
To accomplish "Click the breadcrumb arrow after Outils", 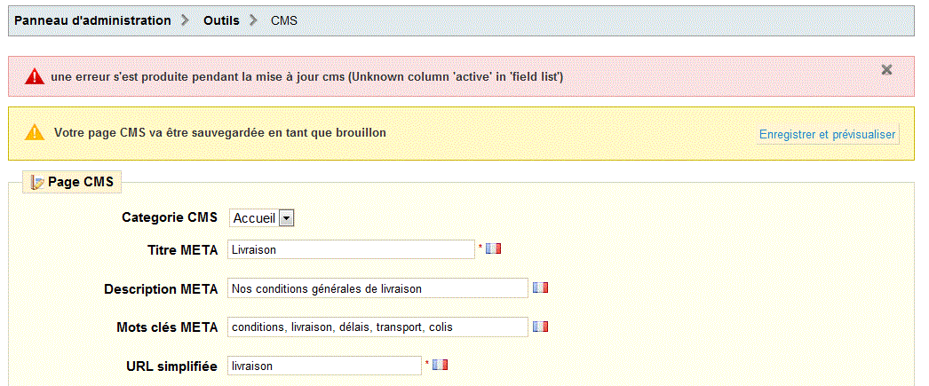I will tap(255, 20).
